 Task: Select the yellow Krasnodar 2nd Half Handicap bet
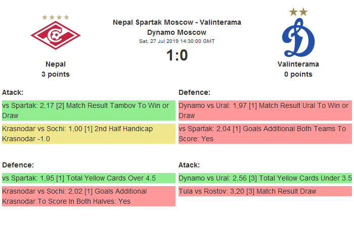pyautogui.click(x=88, y=134)
